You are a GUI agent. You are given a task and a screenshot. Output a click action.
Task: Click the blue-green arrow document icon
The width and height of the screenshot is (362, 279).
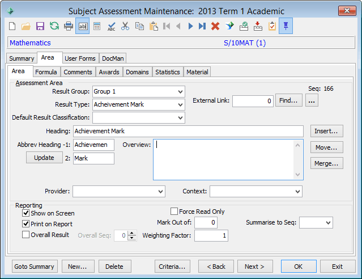[x=229, y=26]
